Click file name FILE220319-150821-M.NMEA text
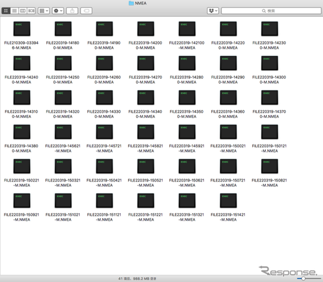 [x=269, y=183]
